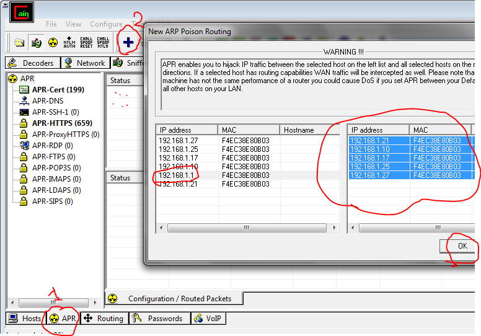The height and width of the screenshot is (336, 481).
Task: Sort left list by MAC header
Action: pos(249,130)
